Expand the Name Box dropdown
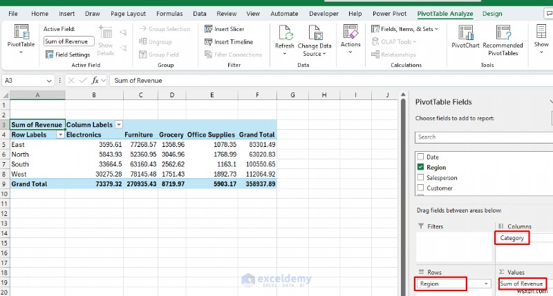 [x=49, y=81]
